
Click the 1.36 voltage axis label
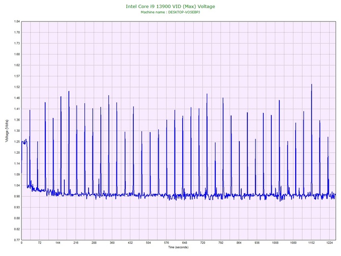click(17, 120)
